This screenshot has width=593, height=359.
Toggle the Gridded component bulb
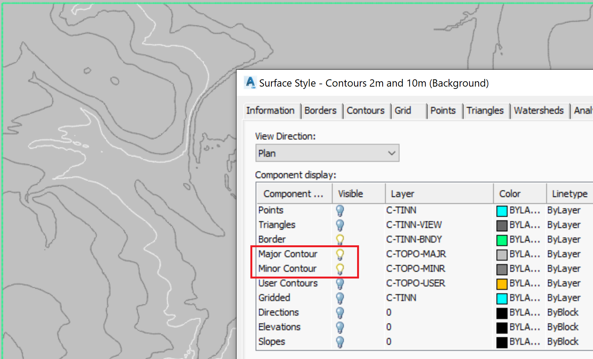coord(340,298)
